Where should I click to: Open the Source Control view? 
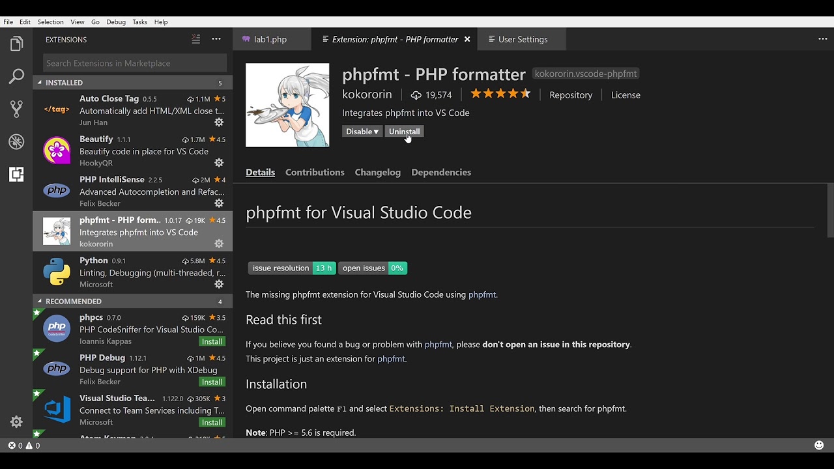(16, 109)
